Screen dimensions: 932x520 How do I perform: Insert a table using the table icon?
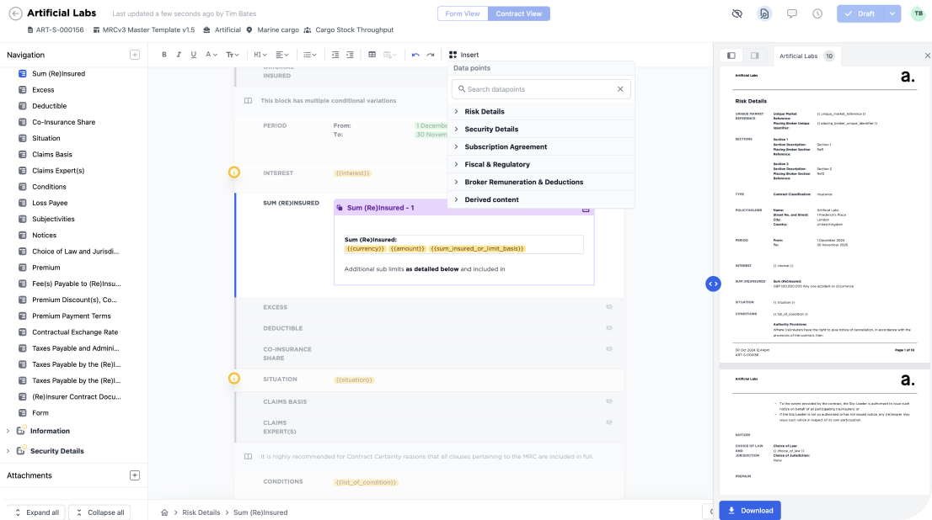372,55
